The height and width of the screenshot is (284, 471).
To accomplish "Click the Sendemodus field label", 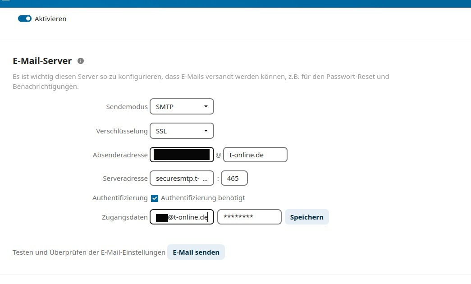I will tap(127, 107).
